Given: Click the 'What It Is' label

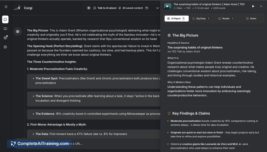Looking at the screenshot, I should click(173, 58).
